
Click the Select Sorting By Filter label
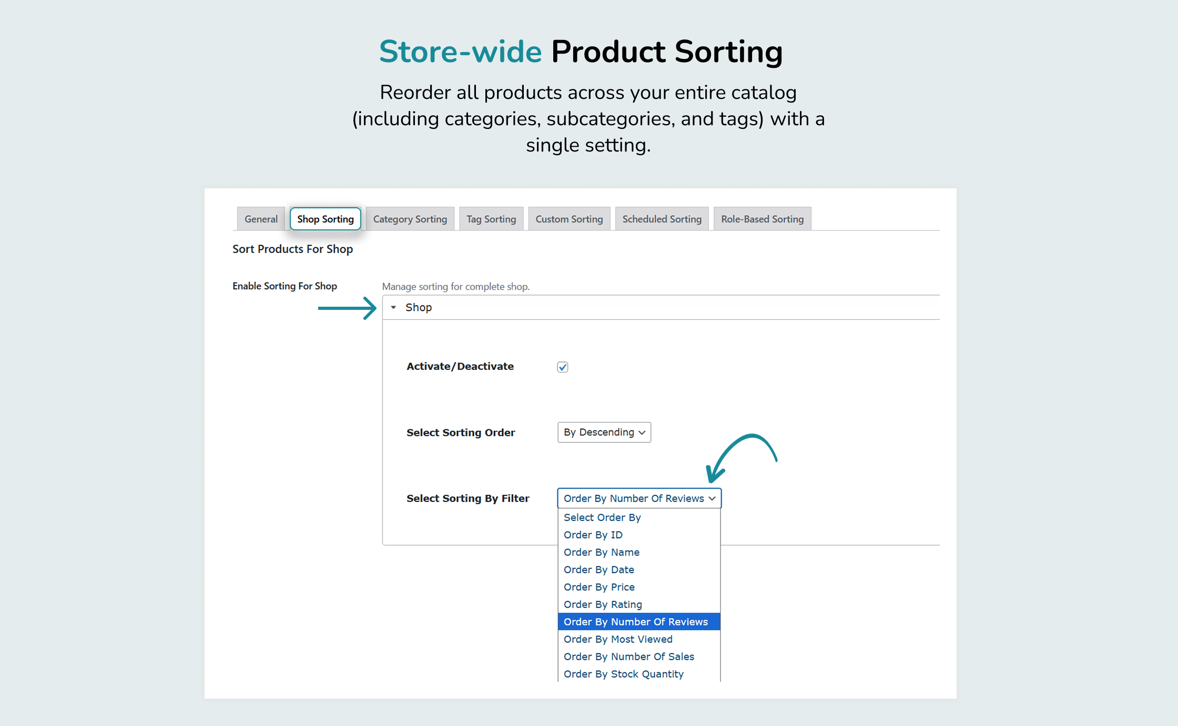pos(468,498)
